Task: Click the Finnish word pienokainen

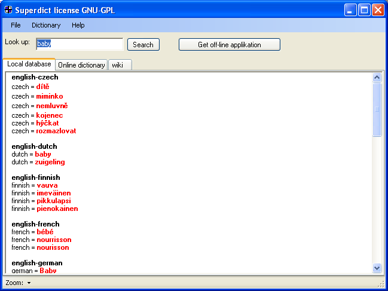Action: 57,209
